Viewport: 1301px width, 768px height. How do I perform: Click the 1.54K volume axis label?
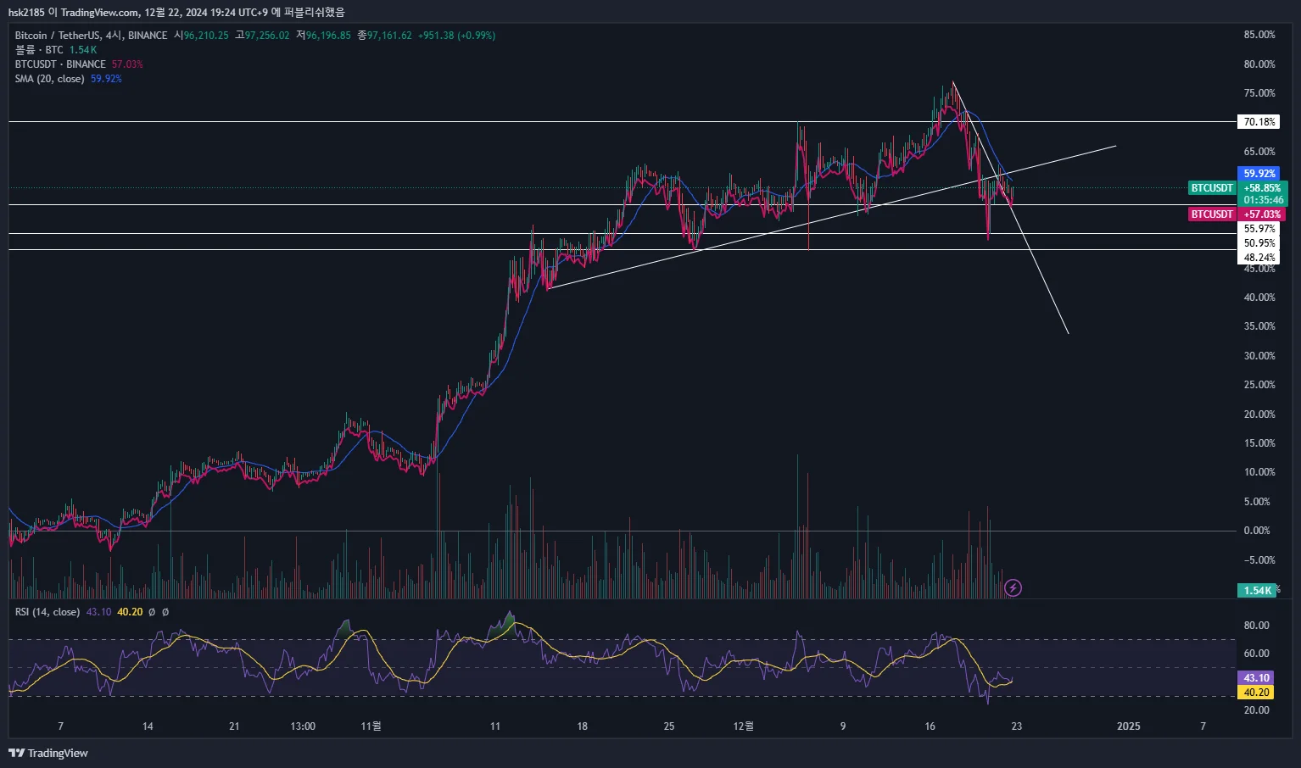(1257, 591)
